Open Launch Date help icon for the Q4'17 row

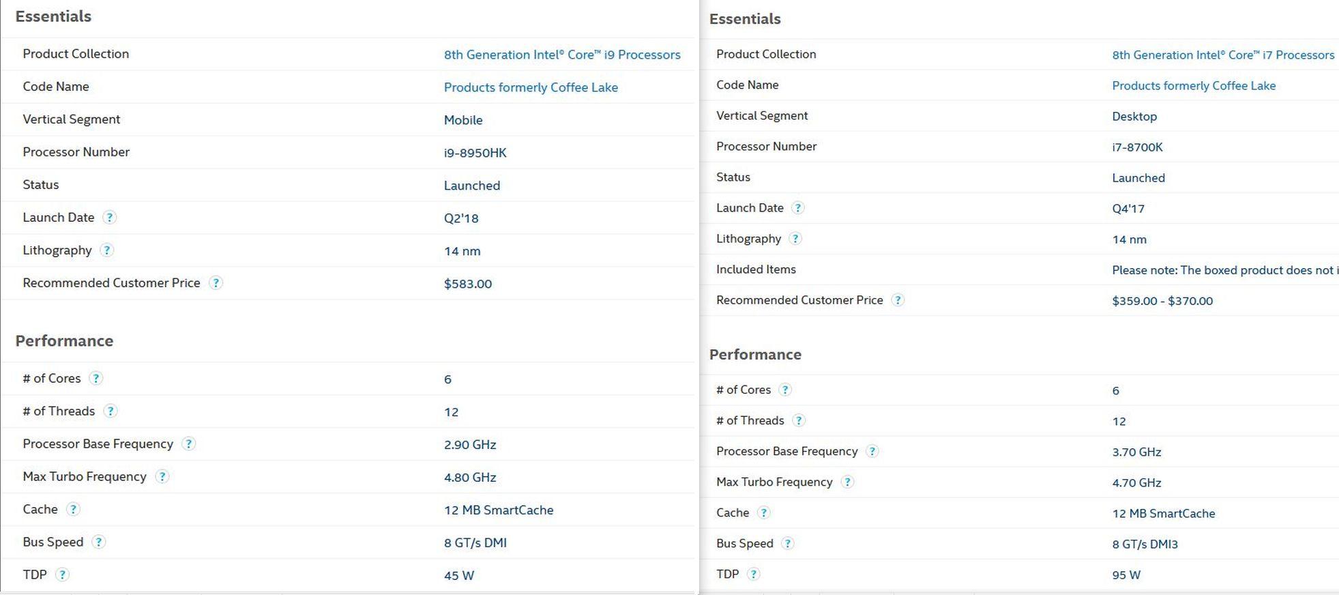(x=797, y=208)
